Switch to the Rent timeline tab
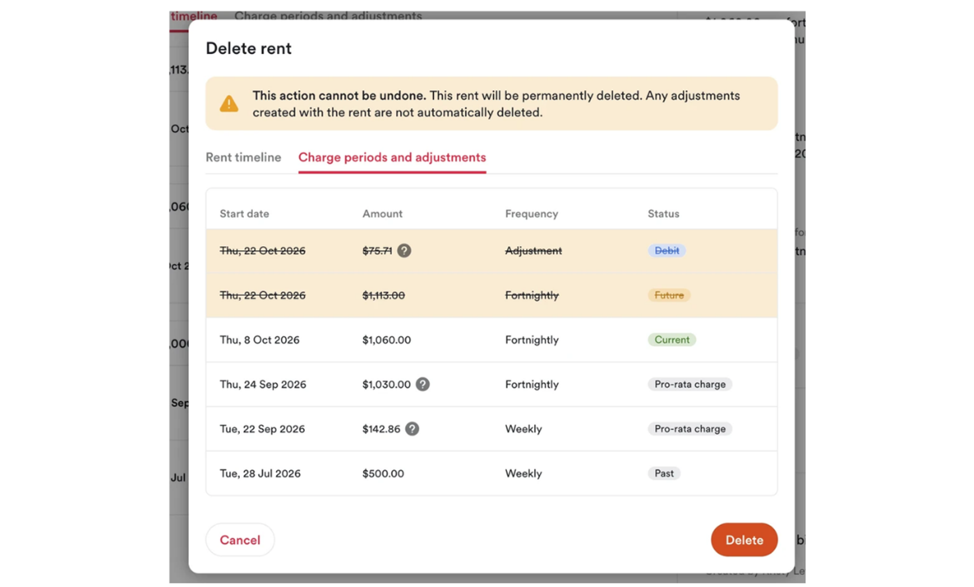The width and height of the screenshot is (974, 587). click(243, 157)
